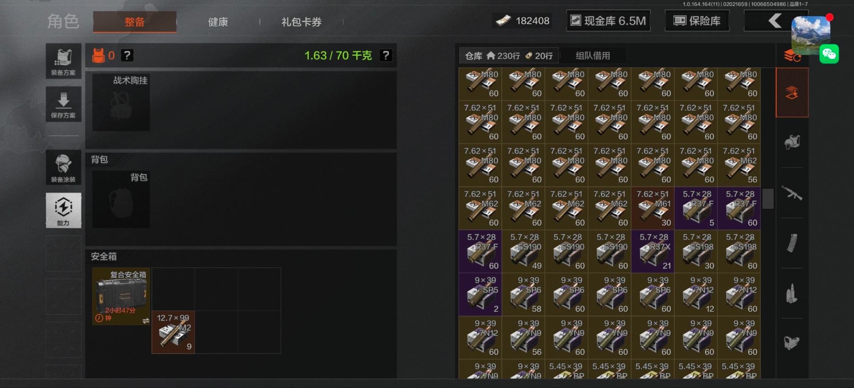The height and width of the screenshot is (388, 854).
Task: Select the 12.7×99 M2 ammo in safe box
Action: [173, 332]
